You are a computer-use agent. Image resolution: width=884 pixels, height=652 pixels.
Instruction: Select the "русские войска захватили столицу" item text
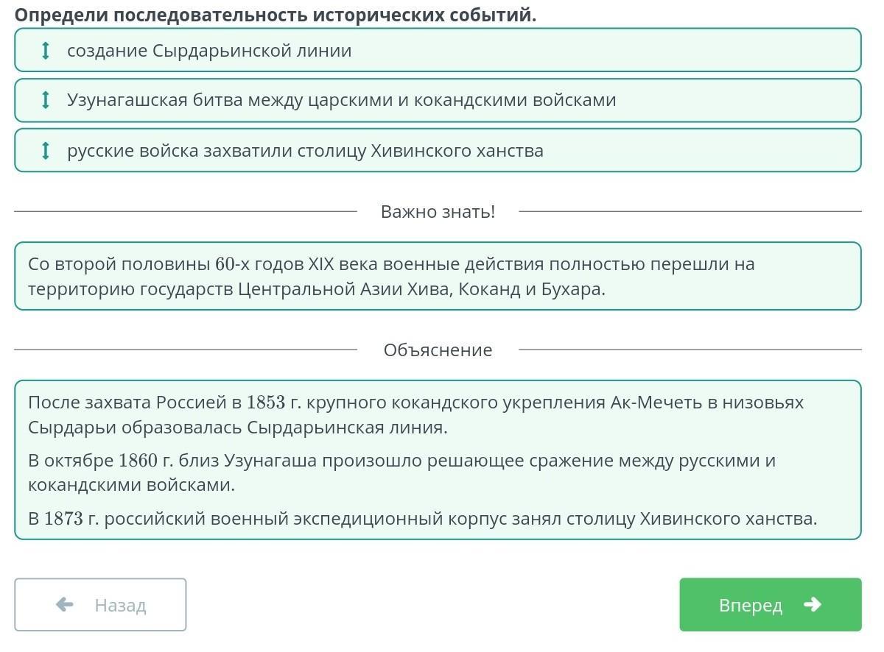pos(305,151)
